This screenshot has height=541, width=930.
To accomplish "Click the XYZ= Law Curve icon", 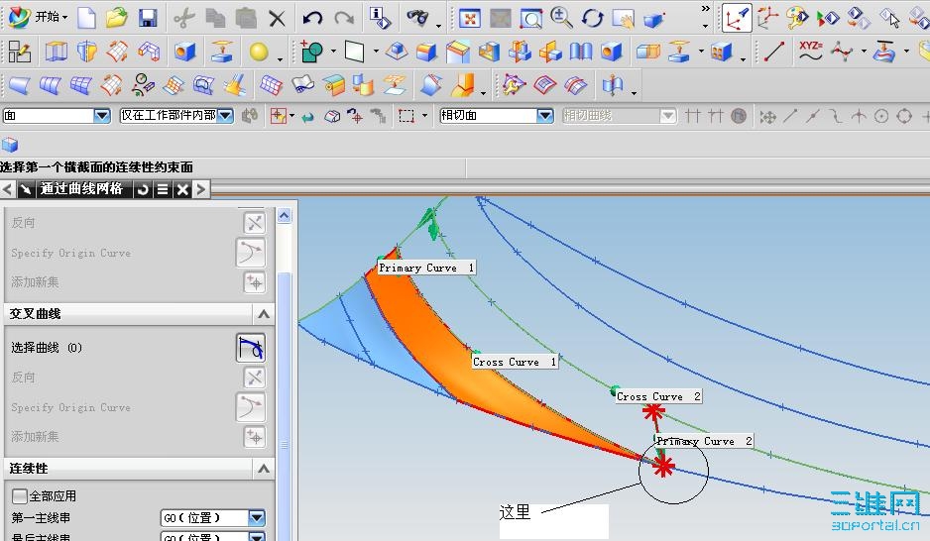I will (810, 53).
